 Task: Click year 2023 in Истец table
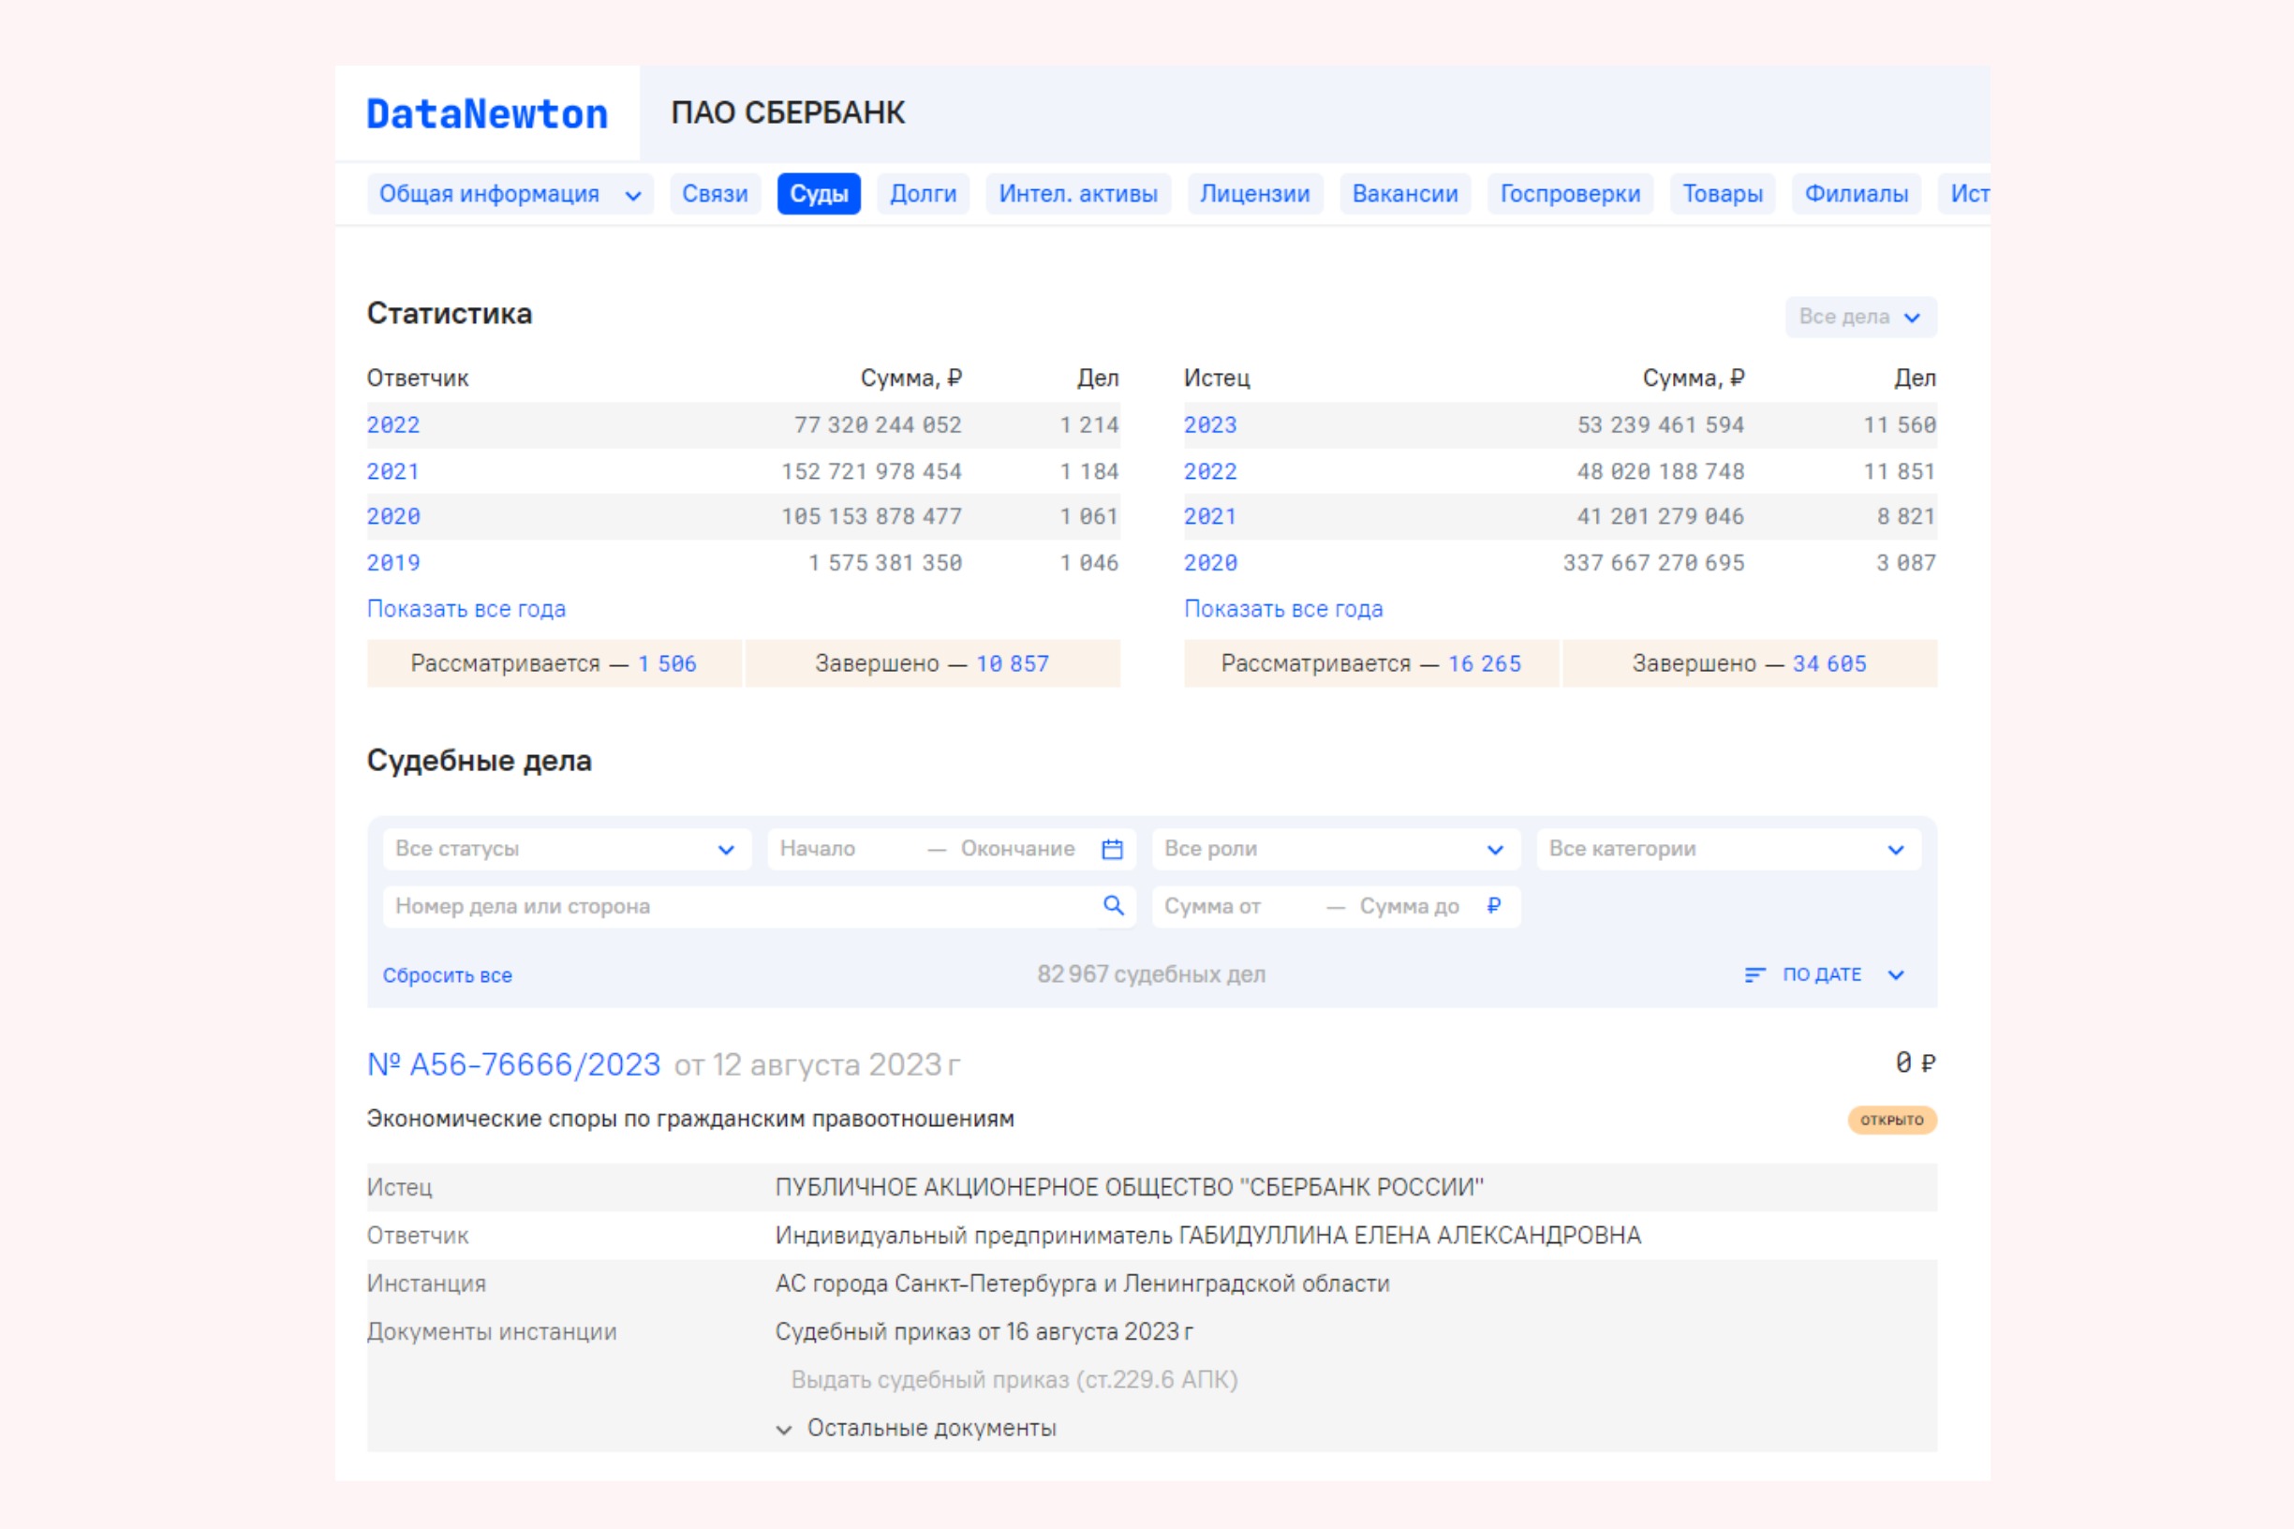point(1209,425)
